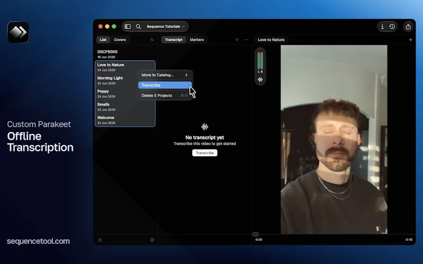This screenshot has height=264, width=423.
Task: Click the white Transcribe button
Action: point(205,153)
